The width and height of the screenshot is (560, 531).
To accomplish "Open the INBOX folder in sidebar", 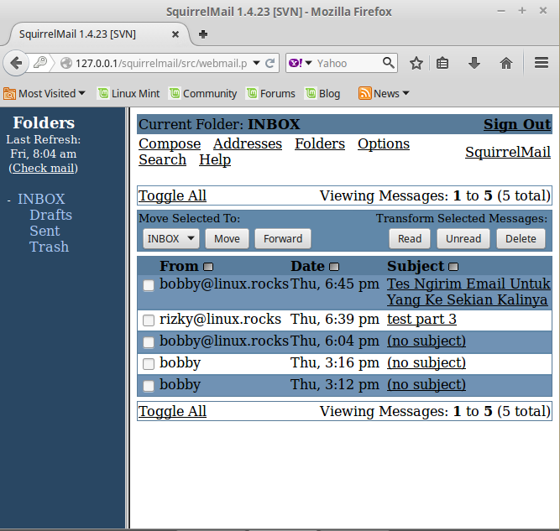I will pos(41,199).
